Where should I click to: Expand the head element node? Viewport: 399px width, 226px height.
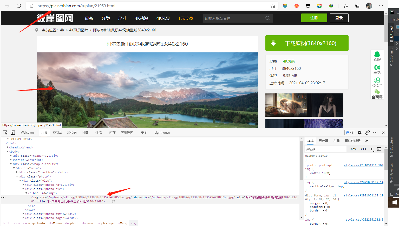pos(8,147)
